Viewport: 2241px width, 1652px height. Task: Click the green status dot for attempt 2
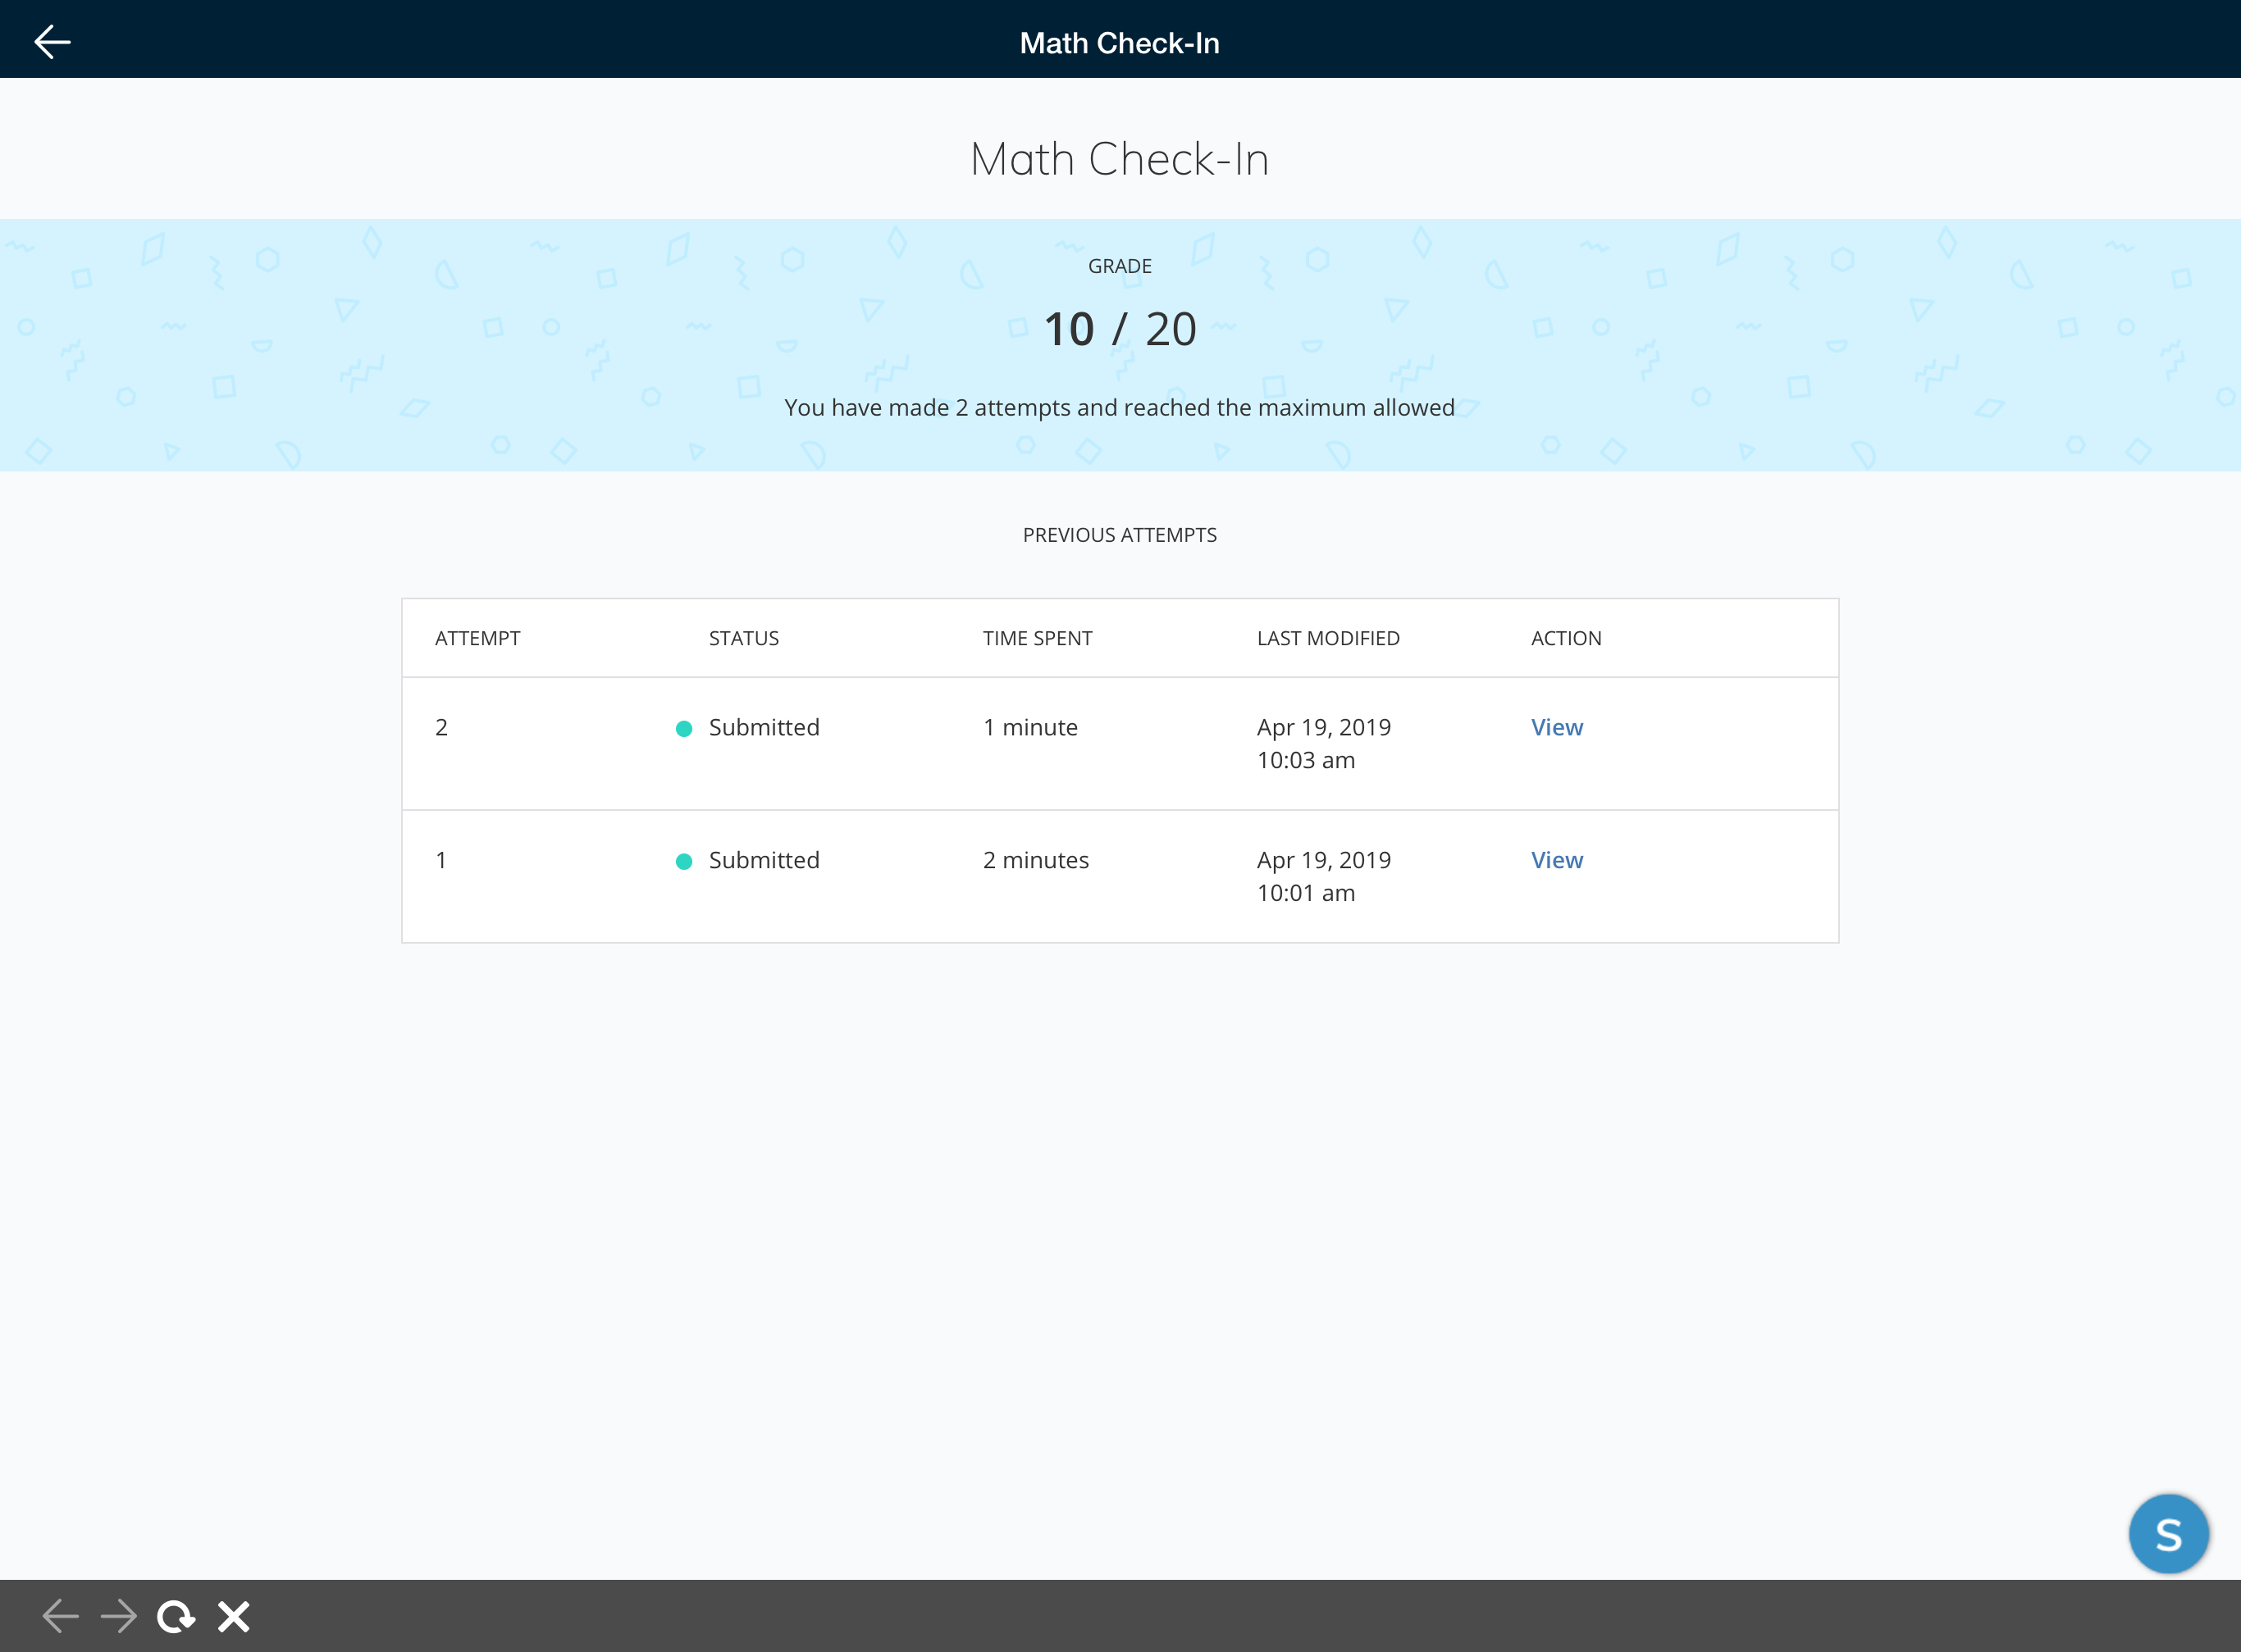(x=684, y=729)
